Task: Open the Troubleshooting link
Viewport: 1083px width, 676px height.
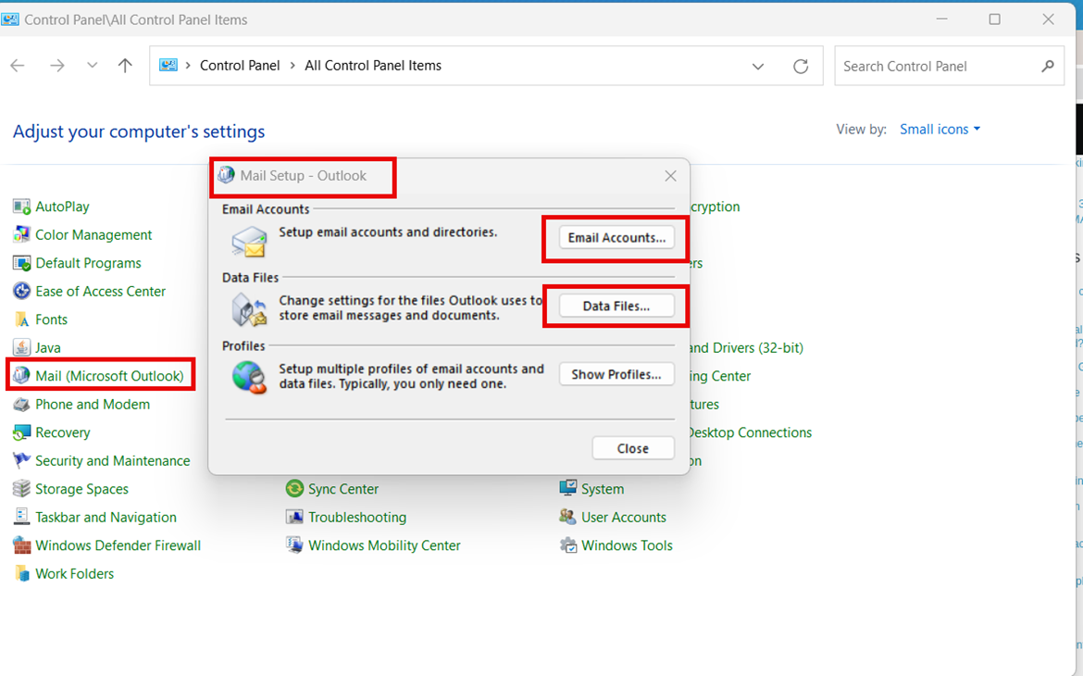Action: tap(357, 518)
